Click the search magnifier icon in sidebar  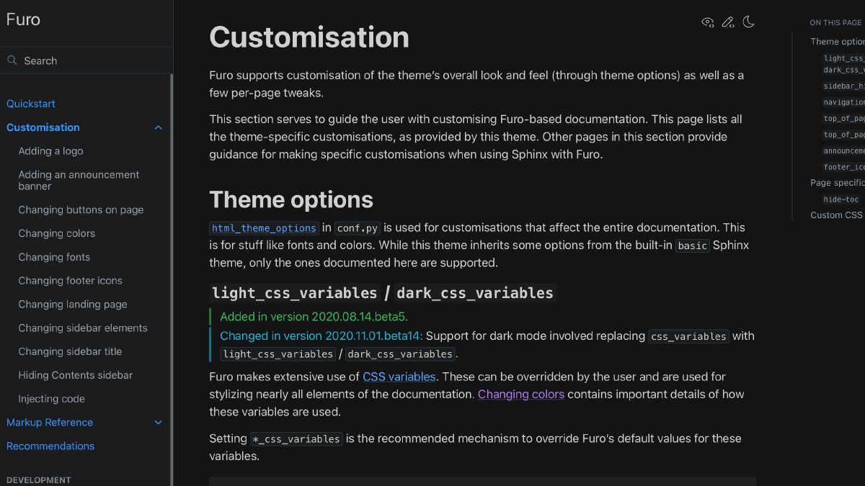tap(12, 60)
